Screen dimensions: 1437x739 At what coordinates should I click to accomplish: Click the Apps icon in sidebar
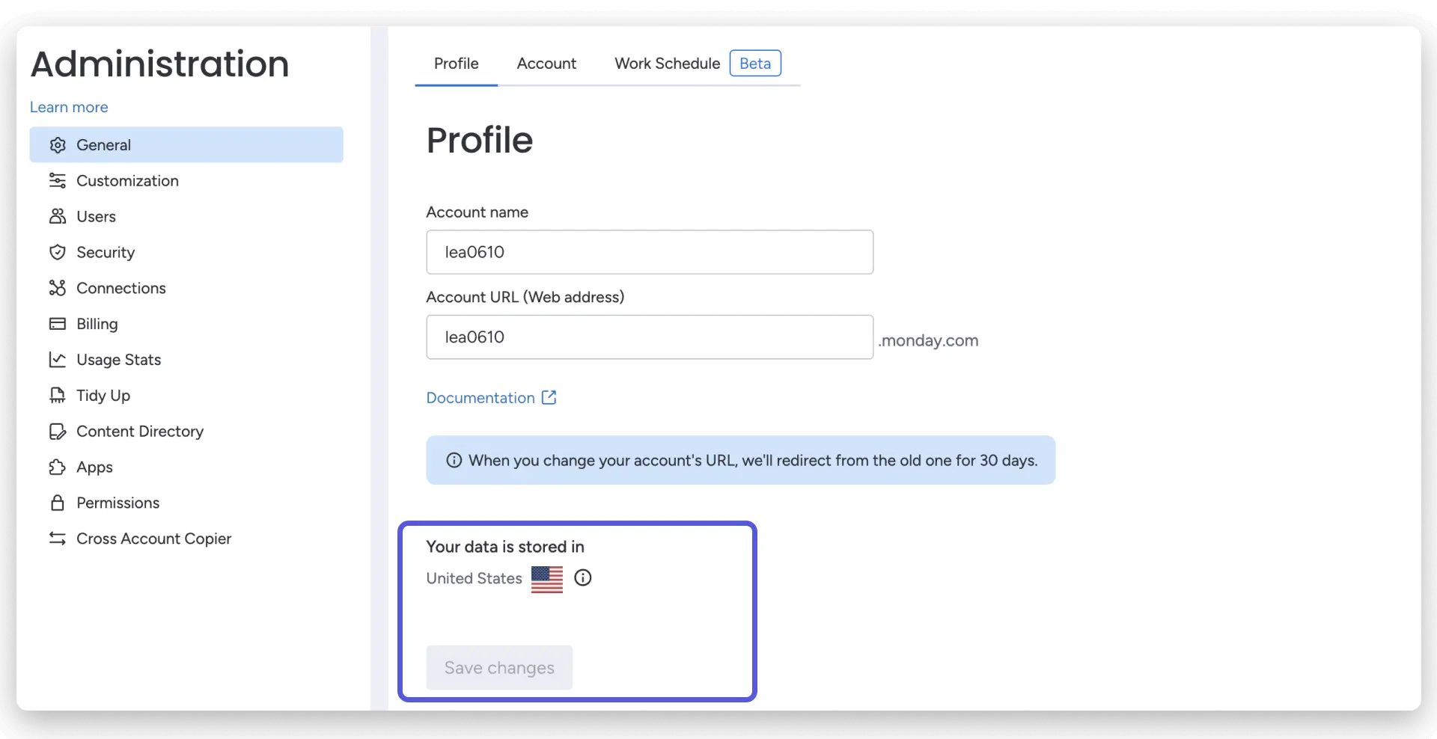click(x=58, y=467)
